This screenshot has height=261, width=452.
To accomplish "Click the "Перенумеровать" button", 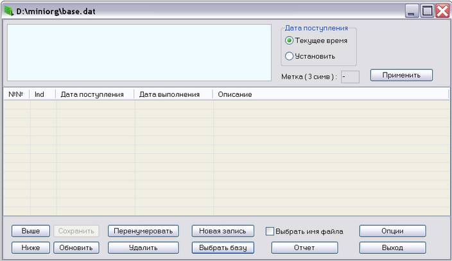I will coord(143,231).
